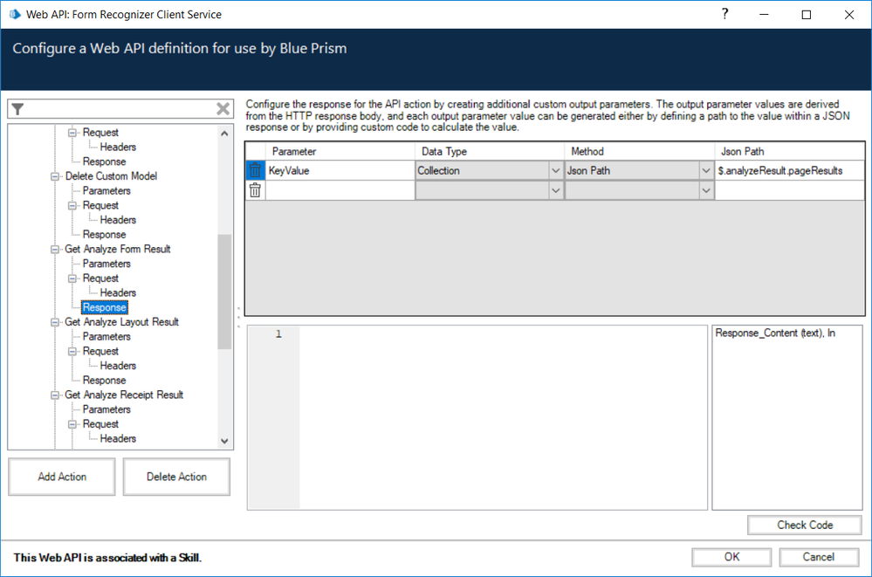Clear the filter using the X icon
The height and width of the screenshot is (577, 872).
[x=223, y=109]
